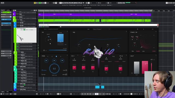Toggle the phaser effect in FX1
The image size is (175, 98).
[x=93, y=59]
